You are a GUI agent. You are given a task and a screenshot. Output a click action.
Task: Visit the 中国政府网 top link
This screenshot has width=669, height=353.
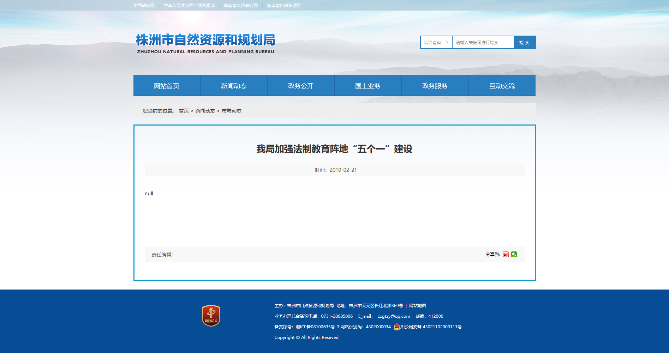tap(144, 6)
